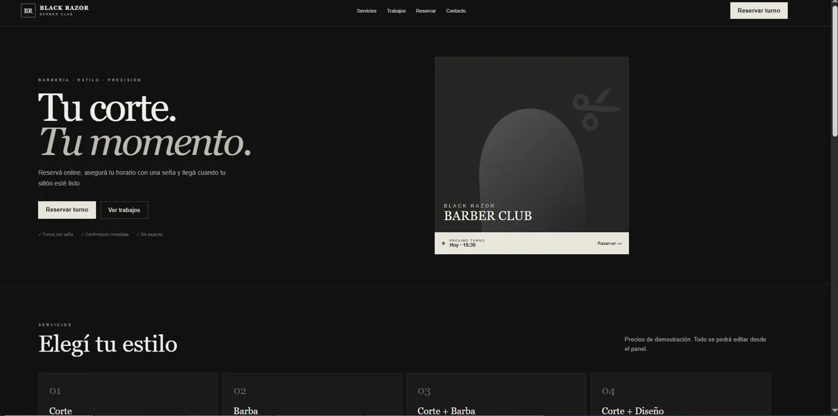
Task: Click the Barber Club hero card image
Action: [x=532, y=144]
